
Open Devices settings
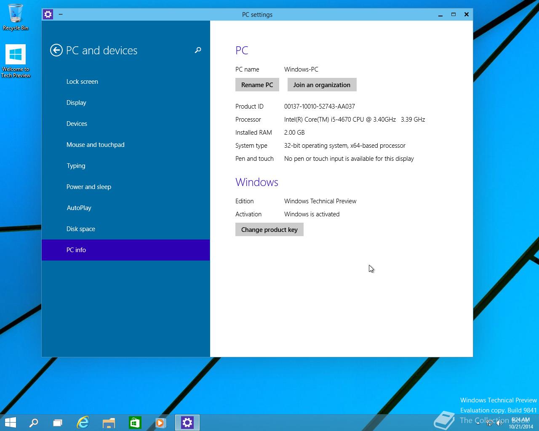(x=125, y=124)
